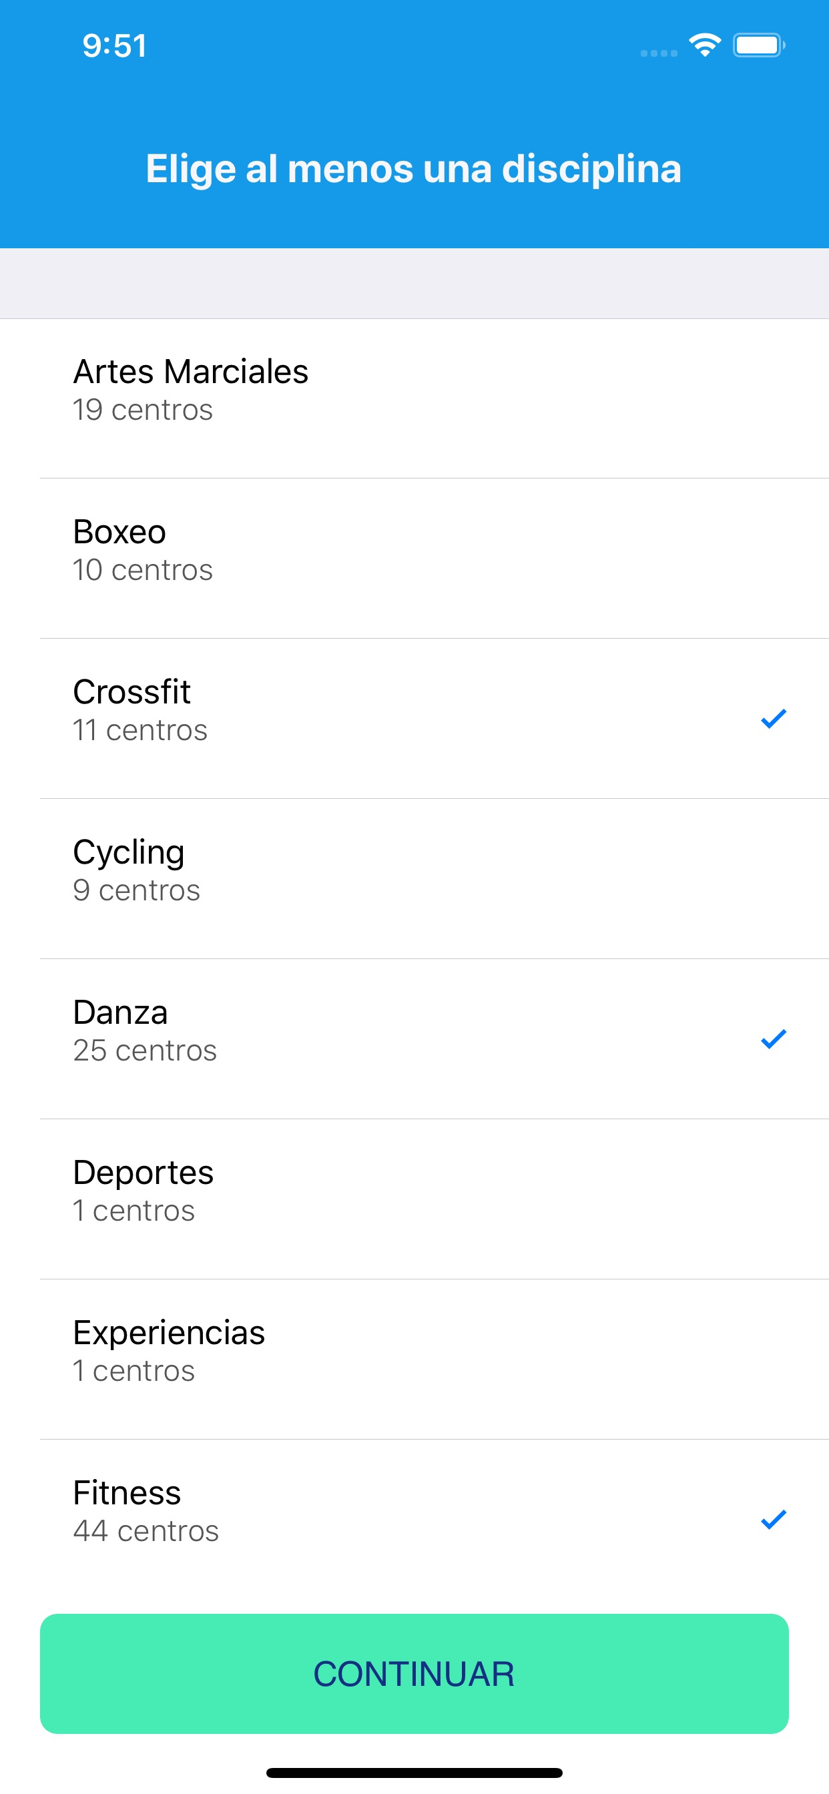Uncheck the Danza checkmark
Image resolution: width=829 pixels, height=1794 pixels.
(x=774, y=1039)
